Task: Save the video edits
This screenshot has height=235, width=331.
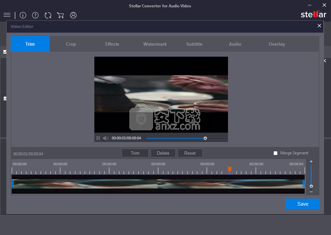Action: pyautogui.click(x=303, y=204)
